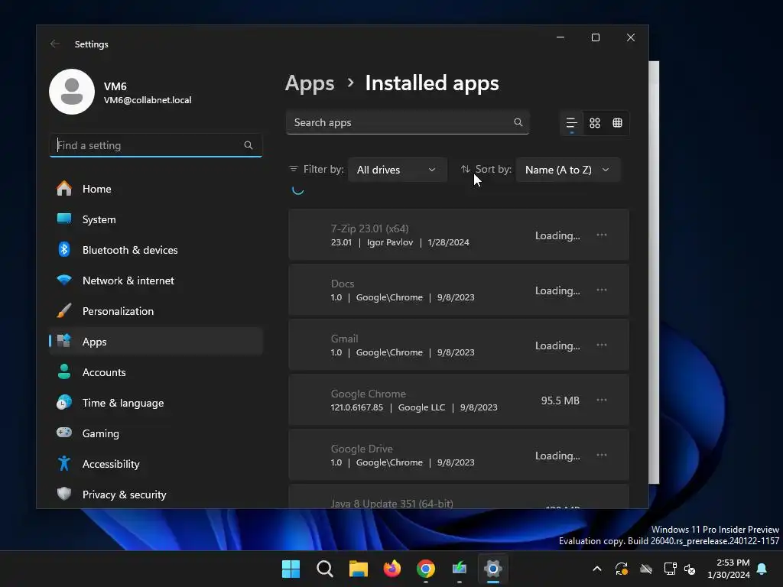This screenshot has width=783, height=587.
Task: Open Accessibility settings page
Action: (156, 464)
